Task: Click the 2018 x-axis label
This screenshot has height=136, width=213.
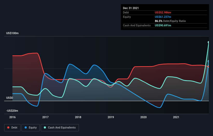Action: tap(78, 117)
